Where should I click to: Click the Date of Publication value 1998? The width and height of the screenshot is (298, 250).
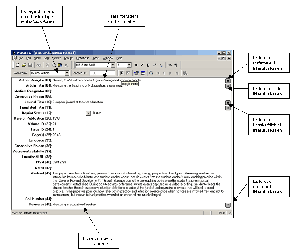[x=56, y=118]
